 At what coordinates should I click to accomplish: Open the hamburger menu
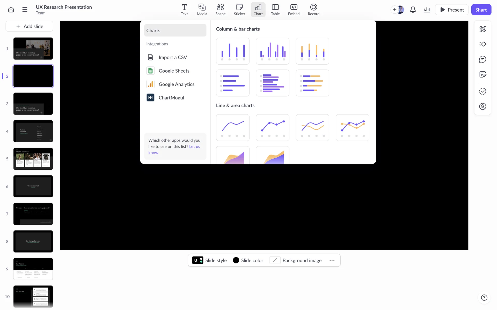25,10
